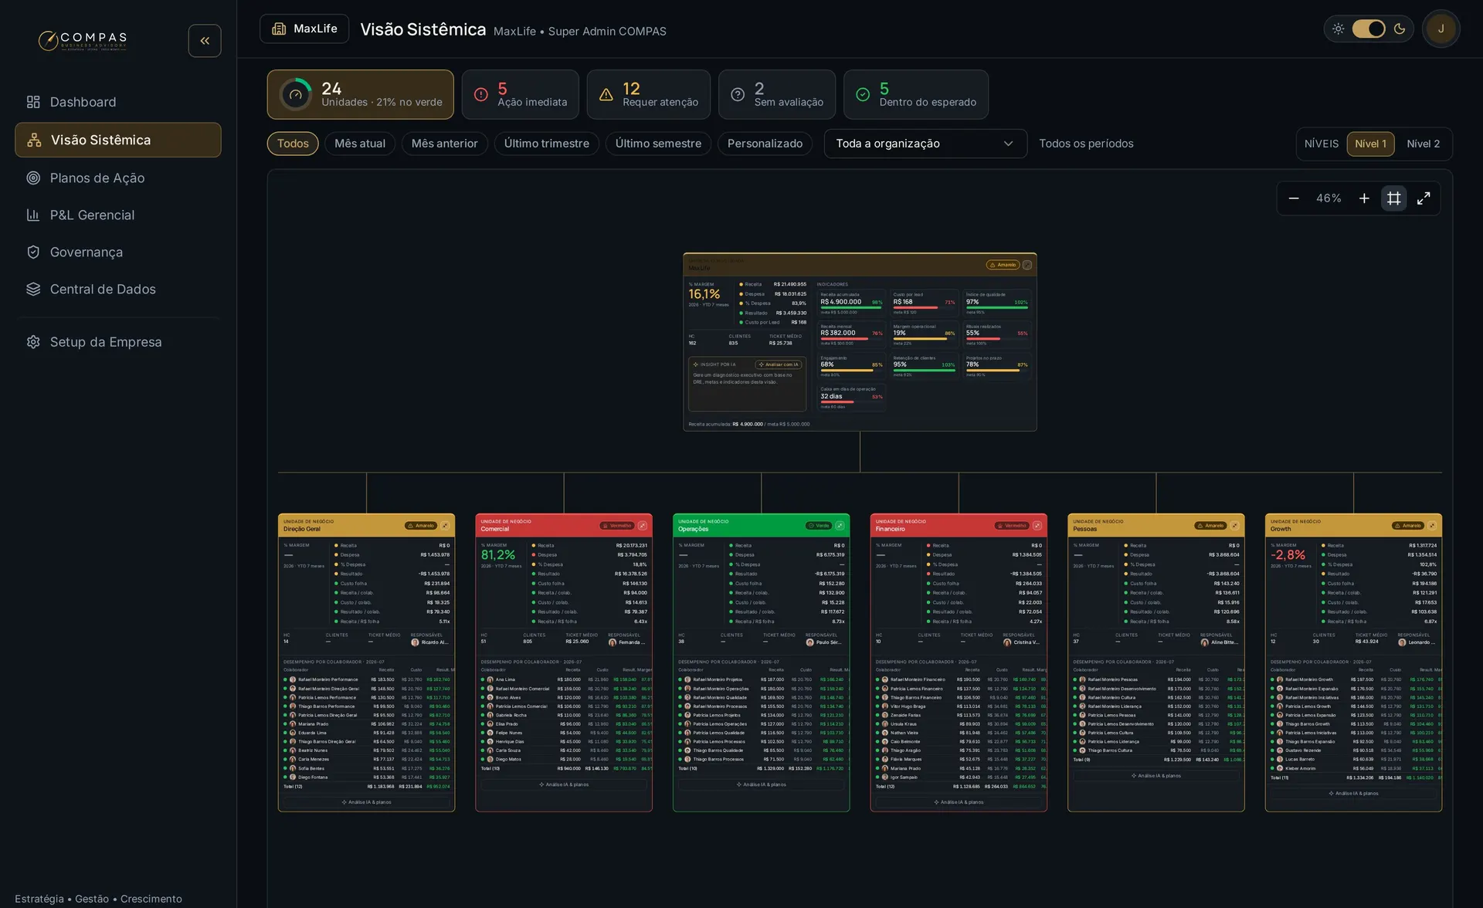Show units Dentro do esperado

916,94
